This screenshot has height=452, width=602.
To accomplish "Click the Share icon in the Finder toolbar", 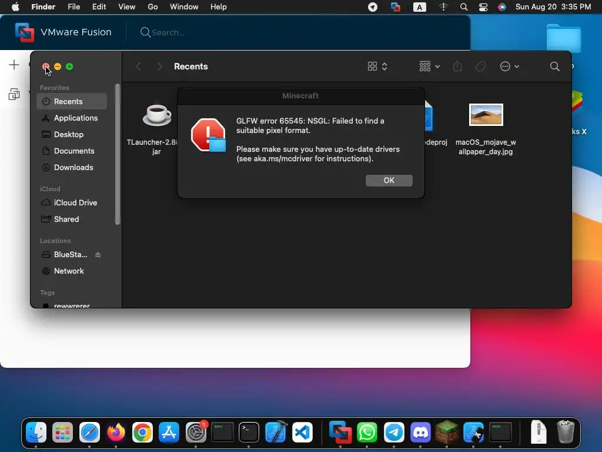I will point(457,66).
